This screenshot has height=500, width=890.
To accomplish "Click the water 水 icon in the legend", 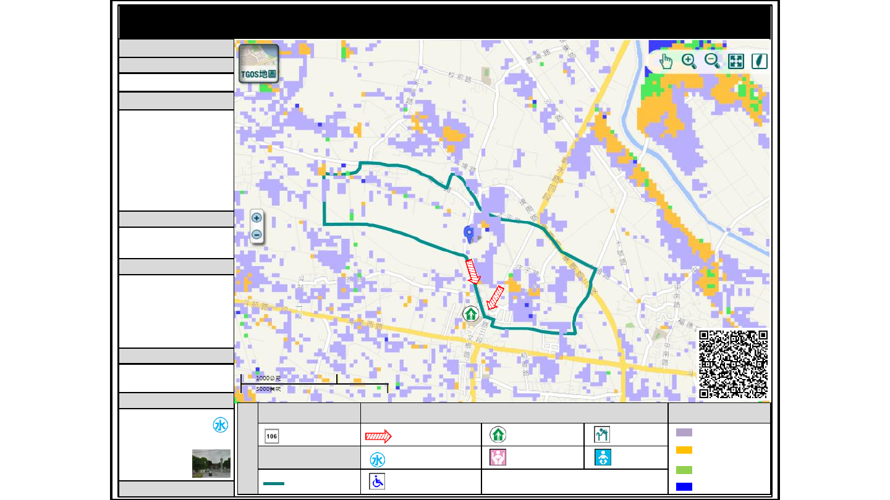I will pos(378,460).
